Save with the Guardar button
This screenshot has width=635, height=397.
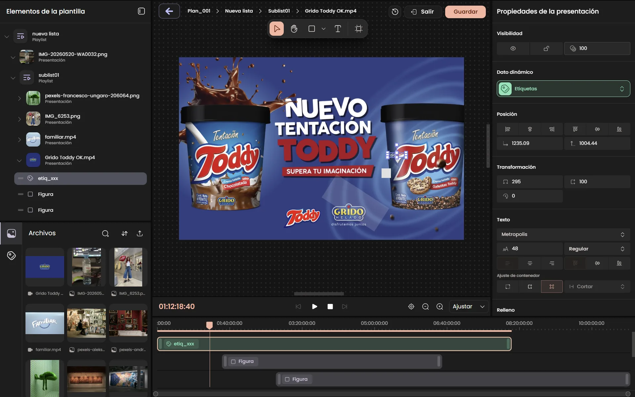[465, 12]
